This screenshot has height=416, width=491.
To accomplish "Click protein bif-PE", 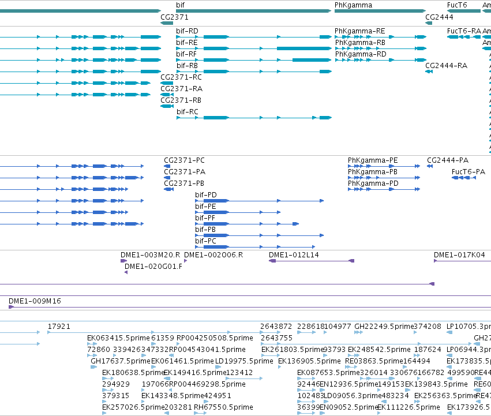I will [x=205, y=207].
